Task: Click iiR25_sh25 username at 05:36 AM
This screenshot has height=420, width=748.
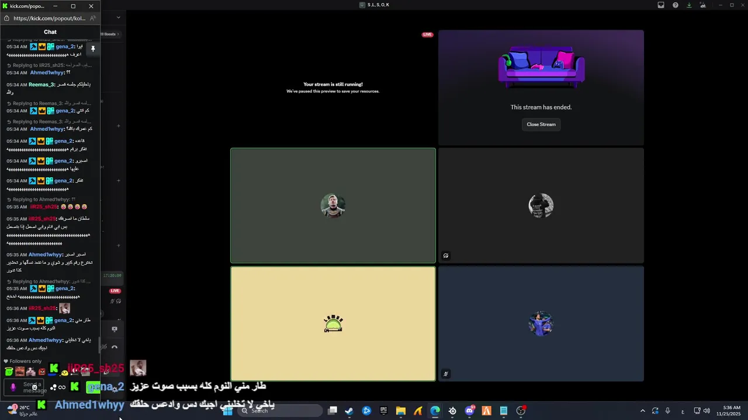Action: pyautogui.click(x=42, y=308)
